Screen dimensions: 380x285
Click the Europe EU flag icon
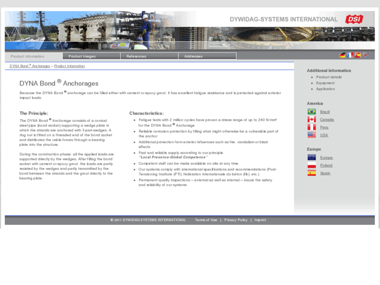(312, 157)
